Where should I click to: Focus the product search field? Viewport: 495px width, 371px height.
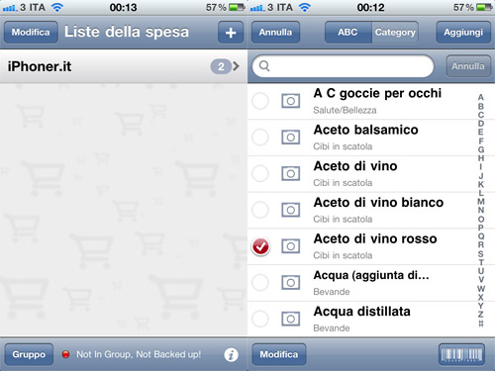[x=343, y=66]
